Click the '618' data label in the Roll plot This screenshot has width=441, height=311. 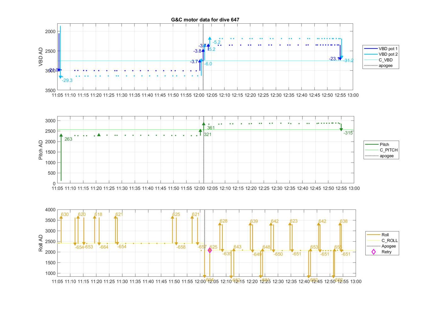(98, 214)
